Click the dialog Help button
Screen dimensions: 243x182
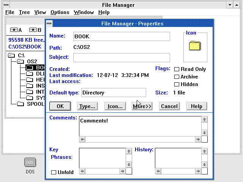197,106
